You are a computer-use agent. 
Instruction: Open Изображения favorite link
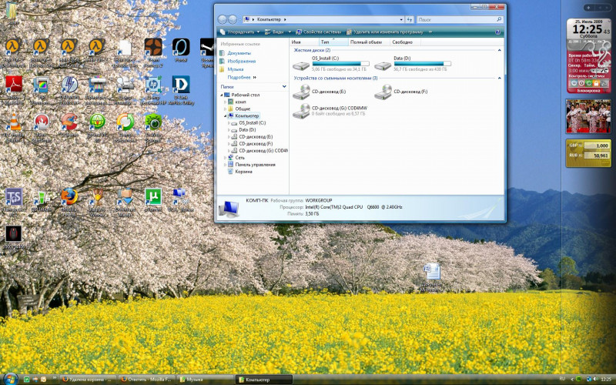coord(241,62)
